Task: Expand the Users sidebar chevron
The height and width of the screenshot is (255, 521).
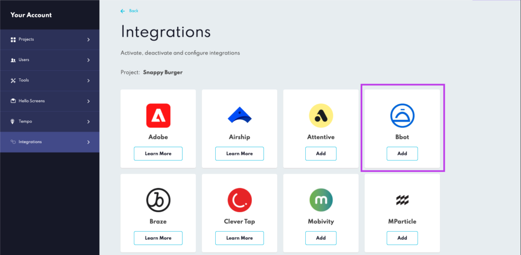Action: 89,60
